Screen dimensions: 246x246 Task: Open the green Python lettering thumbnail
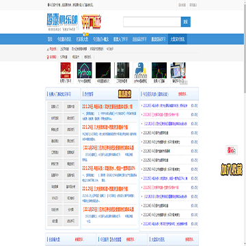pyautogui.click(x=84, y=70)
